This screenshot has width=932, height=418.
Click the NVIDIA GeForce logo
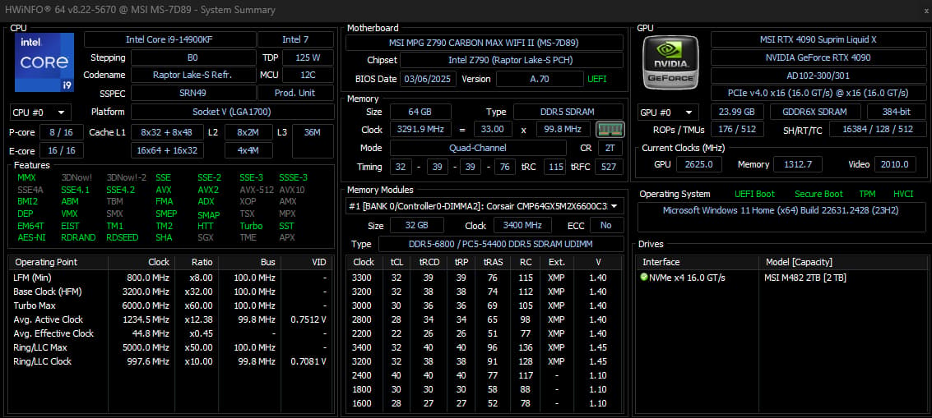click(670, 62)
